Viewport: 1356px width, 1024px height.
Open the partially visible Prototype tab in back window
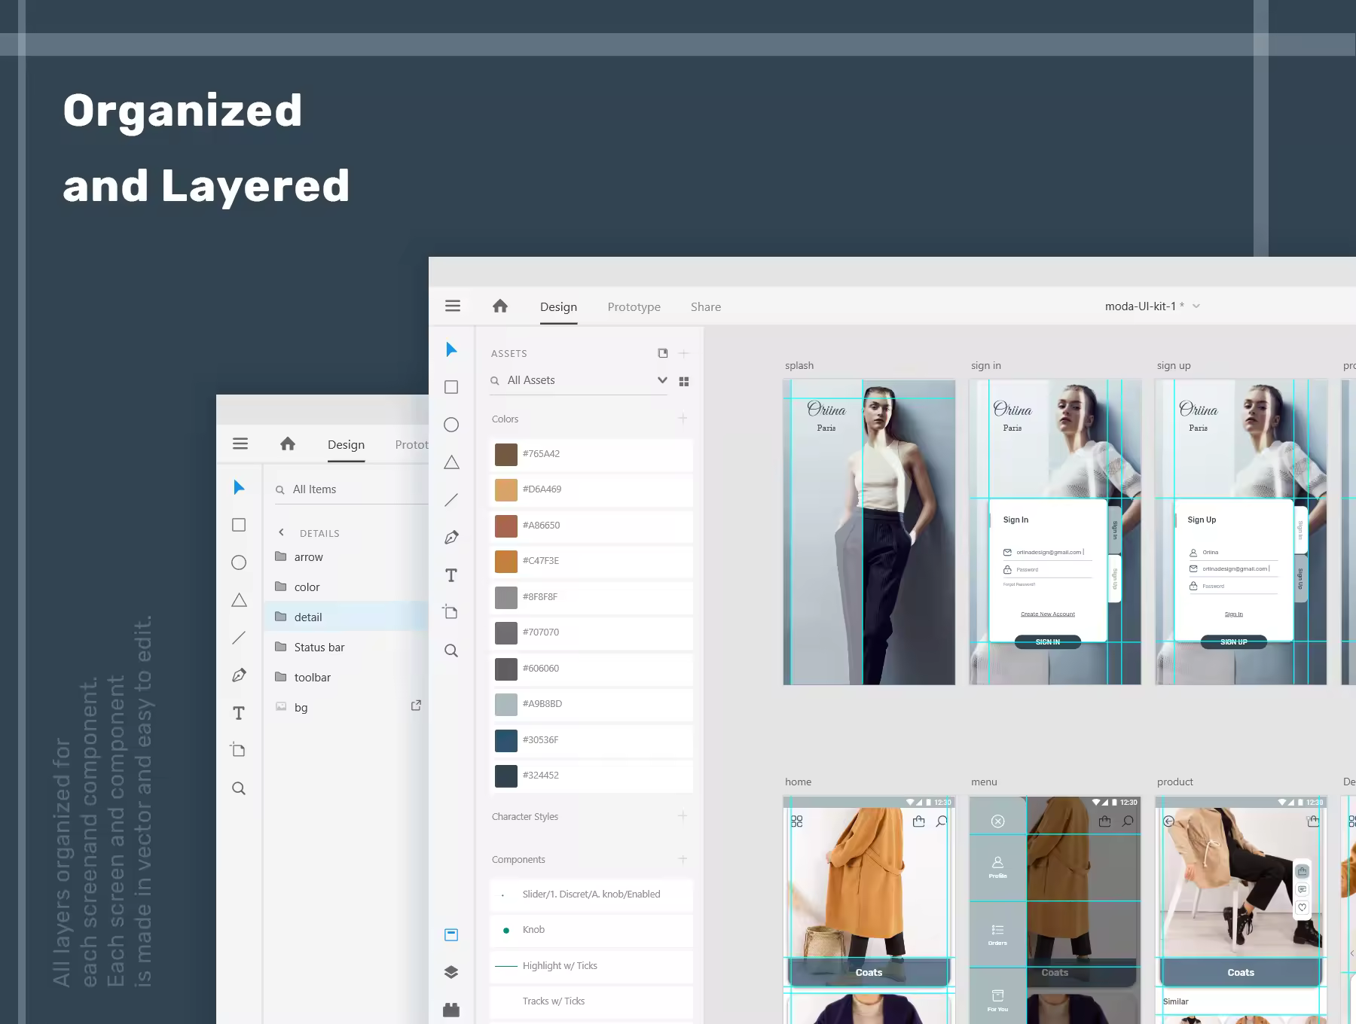411,445
